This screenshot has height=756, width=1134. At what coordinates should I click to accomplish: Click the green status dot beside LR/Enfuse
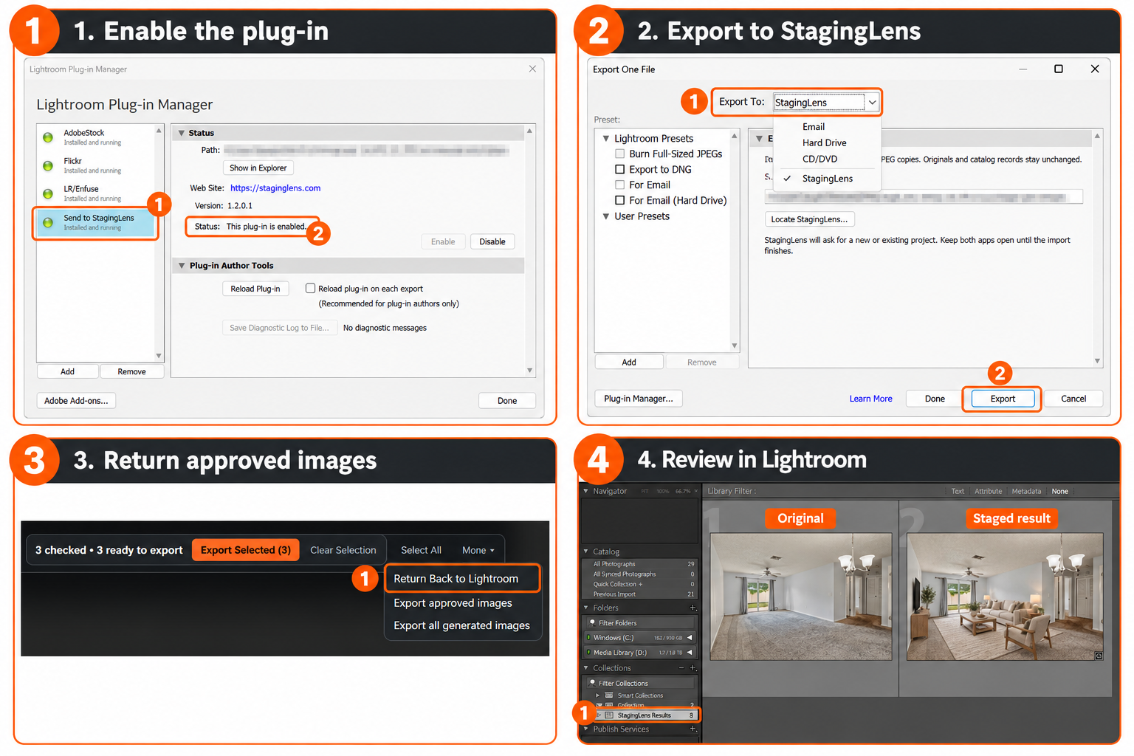click(48, 193)
